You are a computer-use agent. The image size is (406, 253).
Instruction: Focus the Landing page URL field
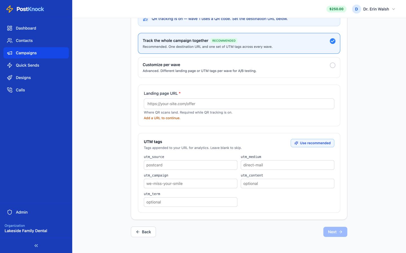pyautogui.click(x=239, y=104)
